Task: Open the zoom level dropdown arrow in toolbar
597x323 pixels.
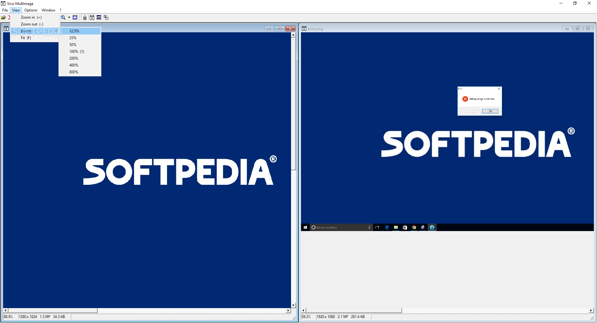Action: point(69,17)
